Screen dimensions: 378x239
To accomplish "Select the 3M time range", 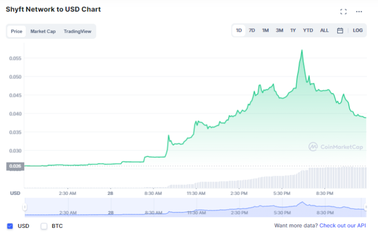I will point(279,30).
